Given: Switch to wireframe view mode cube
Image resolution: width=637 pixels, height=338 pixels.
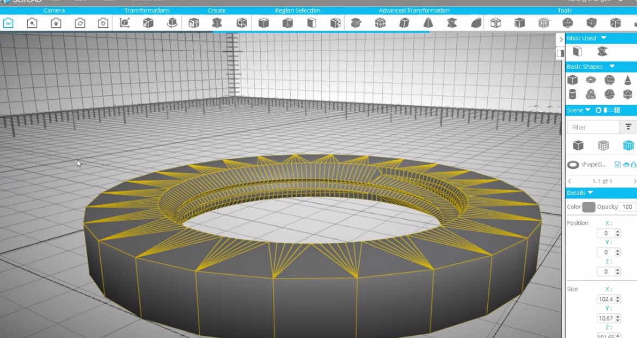Looking at the screenshot, I should coord(603,145).
